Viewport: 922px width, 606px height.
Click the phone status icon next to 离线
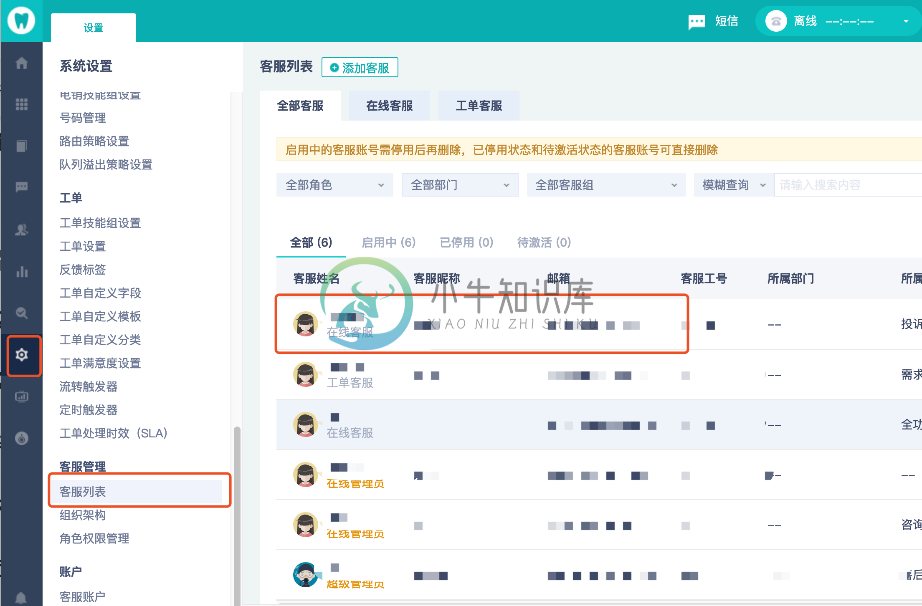[776, 21]
